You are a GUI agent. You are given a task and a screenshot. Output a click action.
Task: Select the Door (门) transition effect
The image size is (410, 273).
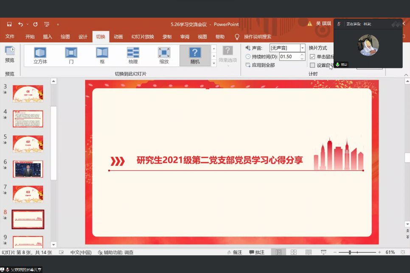point(70,55)
